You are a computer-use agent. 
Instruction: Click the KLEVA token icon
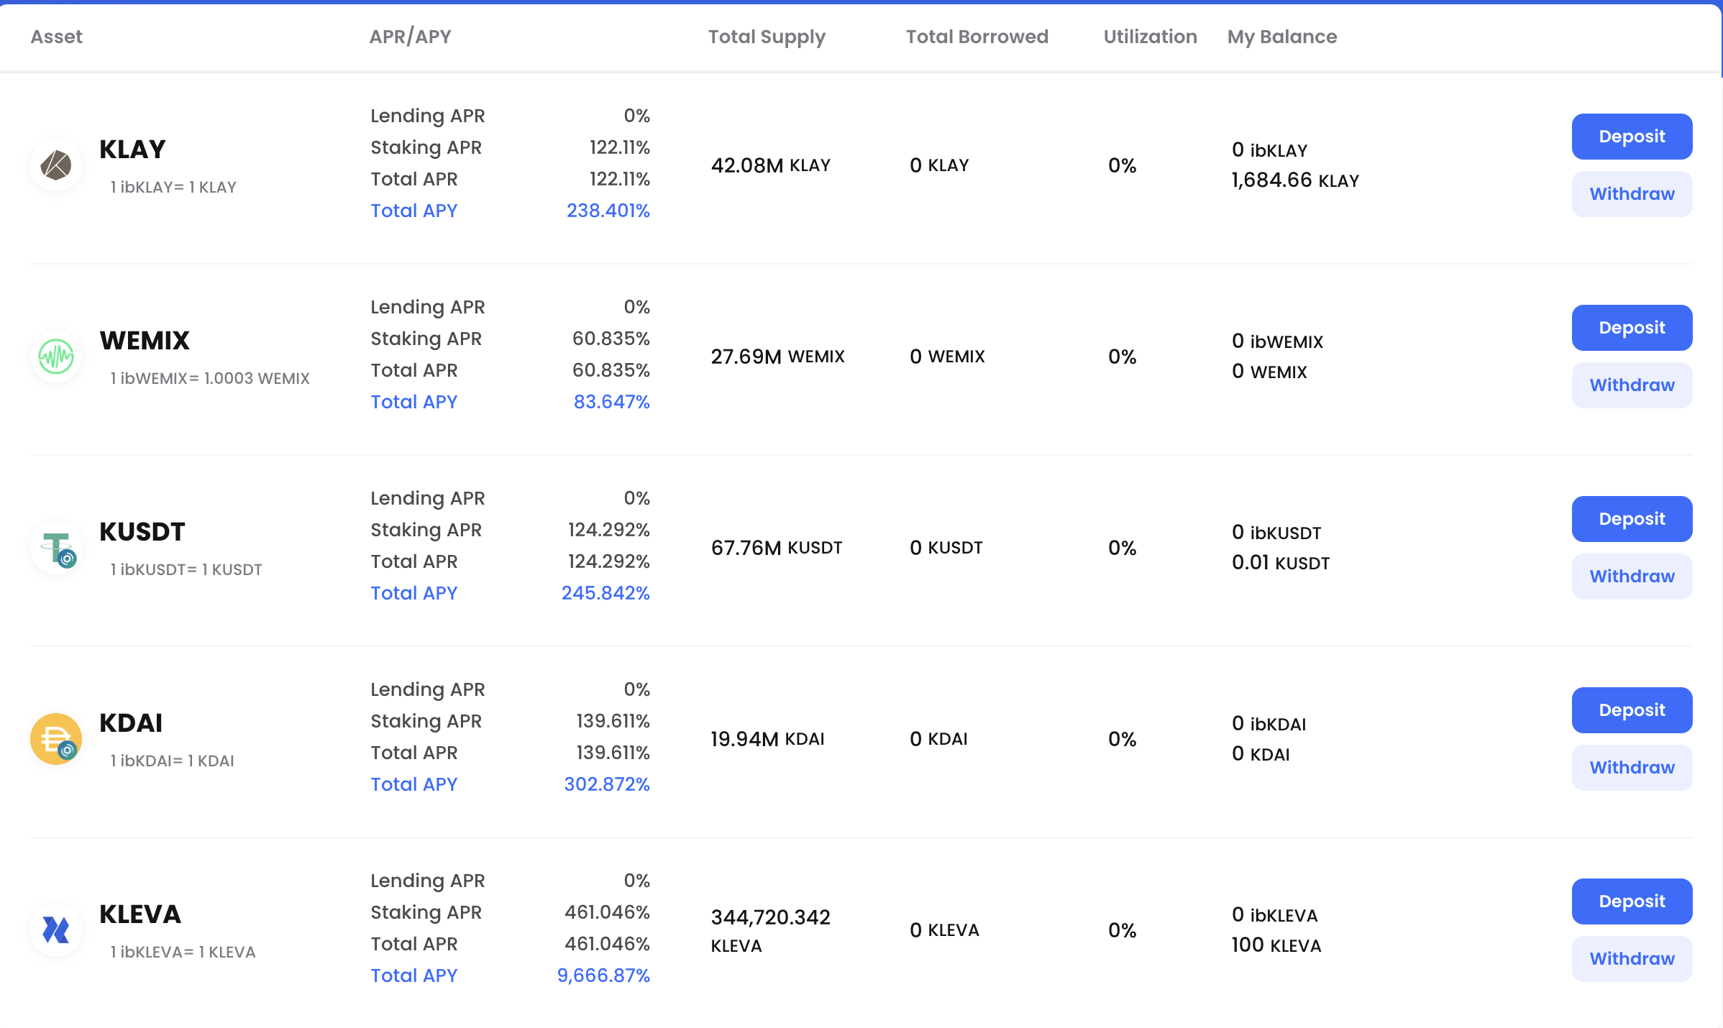(56, 930)
